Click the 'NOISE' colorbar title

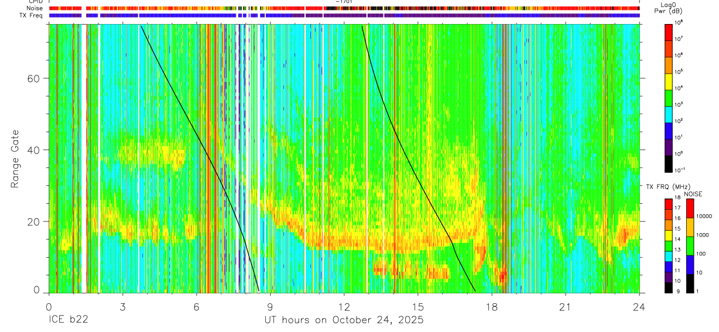[693, 194]
